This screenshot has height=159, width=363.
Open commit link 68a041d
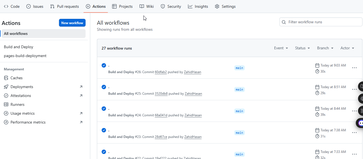pos(161,115)
